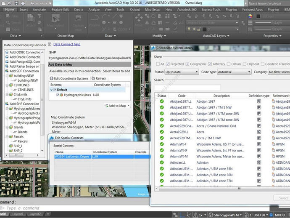
Task: Click the Open file folder icon
Action: pos(10,3)
